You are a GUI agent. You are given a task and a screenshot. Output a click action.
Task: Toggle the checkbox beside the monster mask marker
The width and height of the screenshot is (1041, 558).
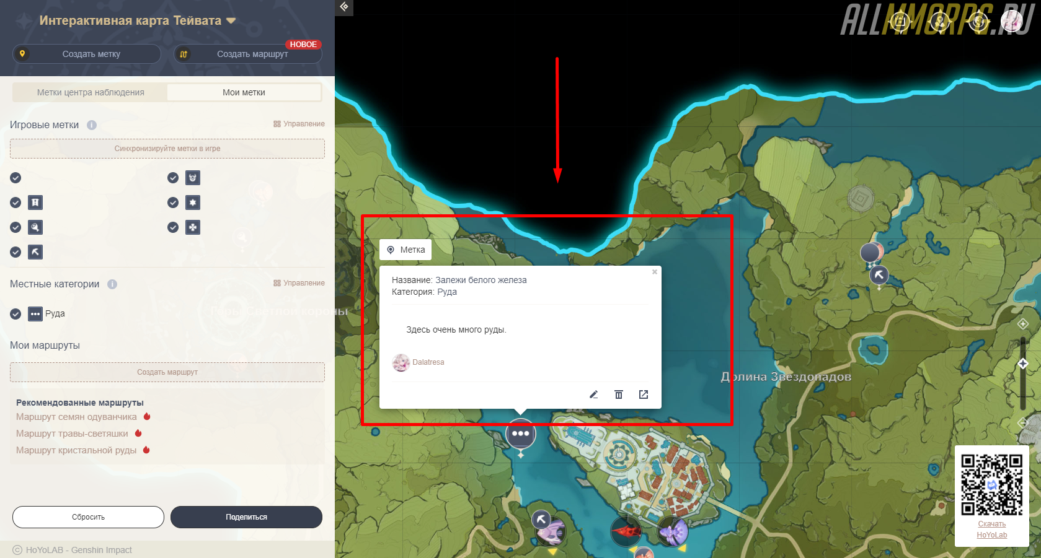click(173, 178)
